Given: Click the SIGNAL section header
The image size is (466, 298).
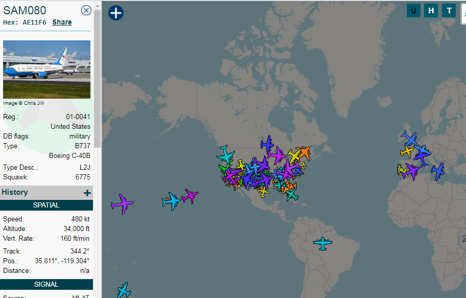Looking at the screenshot, I should tap(46, 284).
